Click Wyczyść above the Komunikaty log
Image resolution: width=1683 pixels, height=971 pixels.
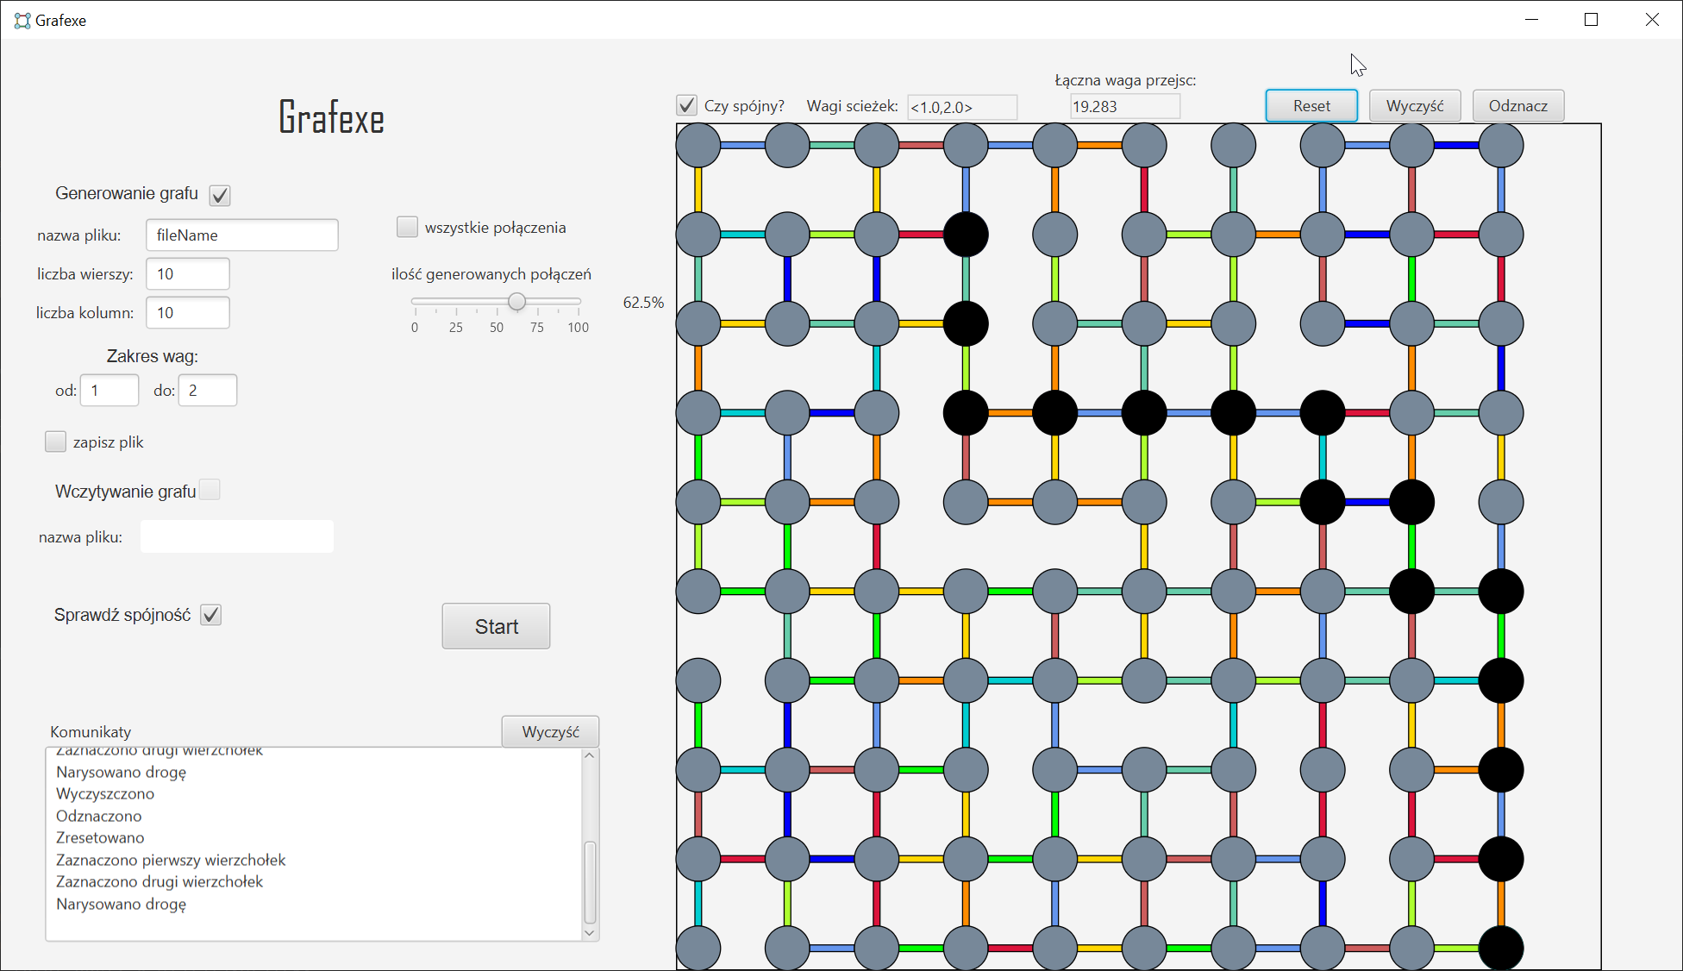coord(549,730)
